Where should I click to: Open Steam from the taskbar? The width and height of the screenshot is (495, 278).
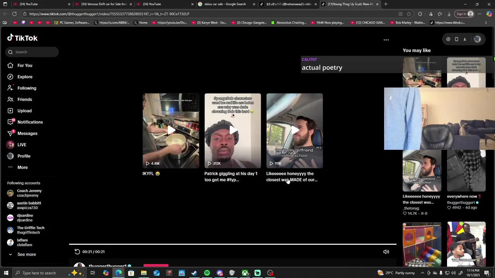(194, 273)
